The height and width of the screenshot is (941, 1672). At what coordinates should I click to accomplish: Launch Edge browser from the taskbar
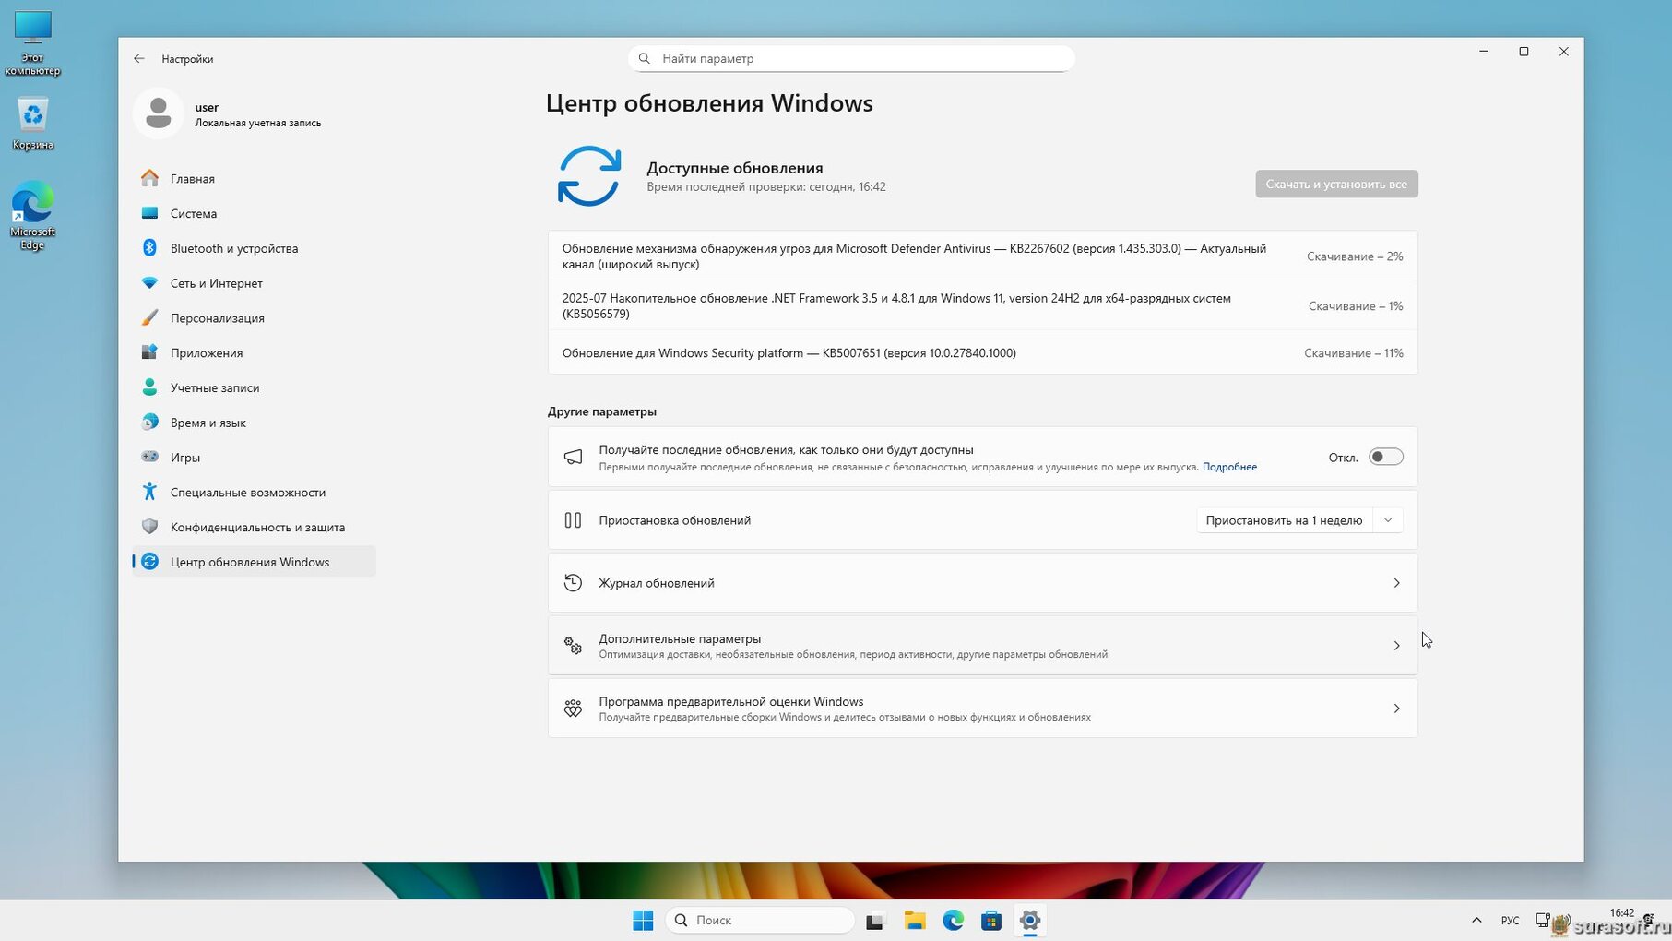(953, 920)
